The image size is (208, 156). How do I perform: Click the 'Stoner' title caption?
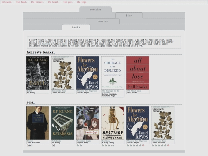pos(30,141)
